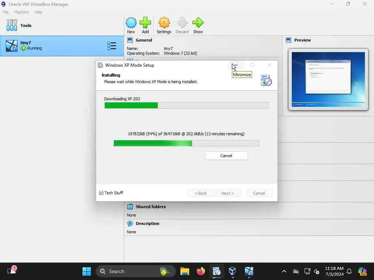Open File Explorer from the taskbar
Screen dimensions: 374x280
coord(184,271)
